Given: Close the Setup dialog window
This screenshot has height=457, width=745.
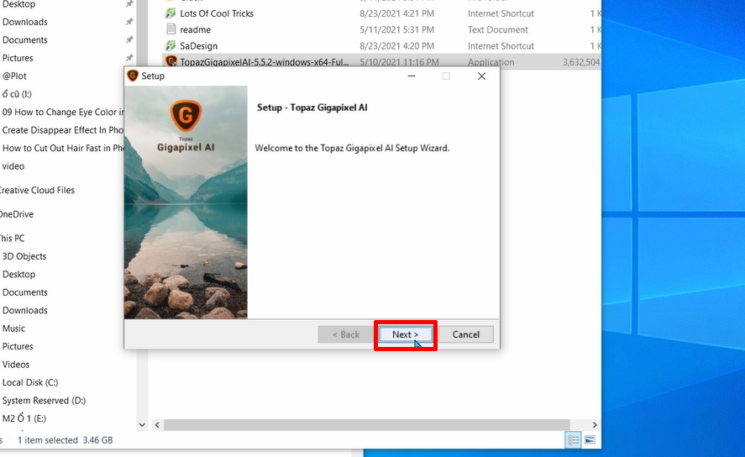Looking at the screenshot, I should tap(481, 76).
